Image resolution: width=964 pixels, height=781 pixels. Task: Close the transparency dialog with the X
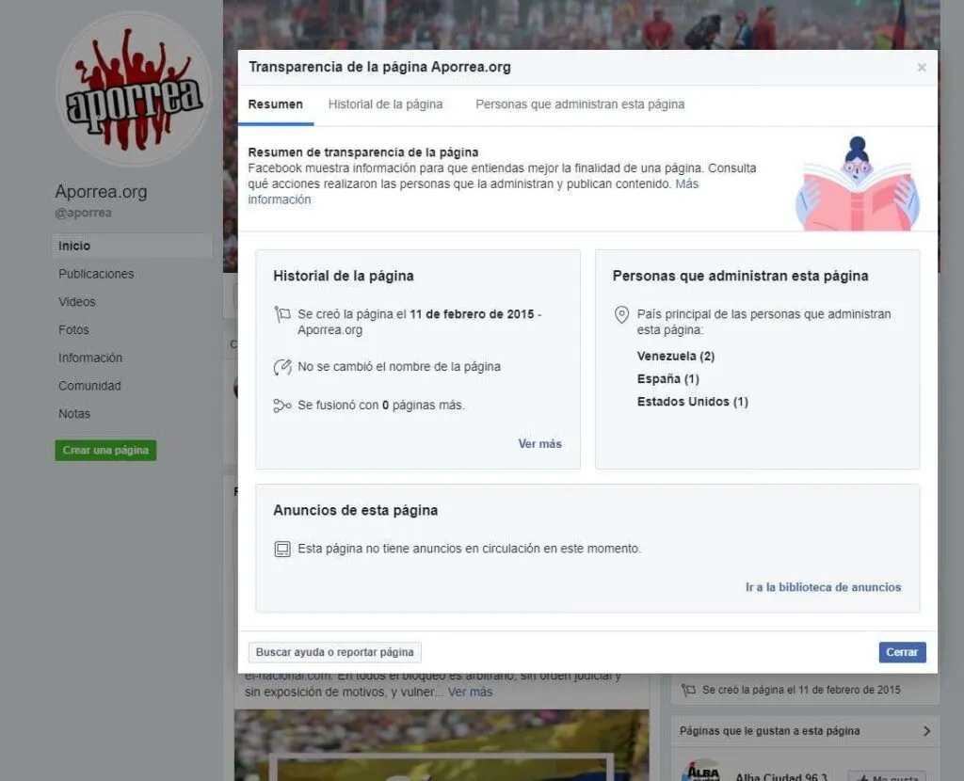(x=921, y=68)
